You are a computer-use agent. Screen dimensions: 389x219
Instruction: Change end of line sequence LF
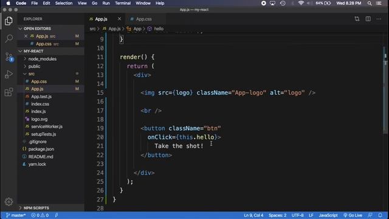(311, 215)
